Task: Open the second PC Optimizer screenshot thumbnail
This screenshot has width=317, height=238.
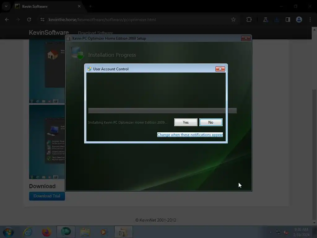Action: (x=47, y=142)
